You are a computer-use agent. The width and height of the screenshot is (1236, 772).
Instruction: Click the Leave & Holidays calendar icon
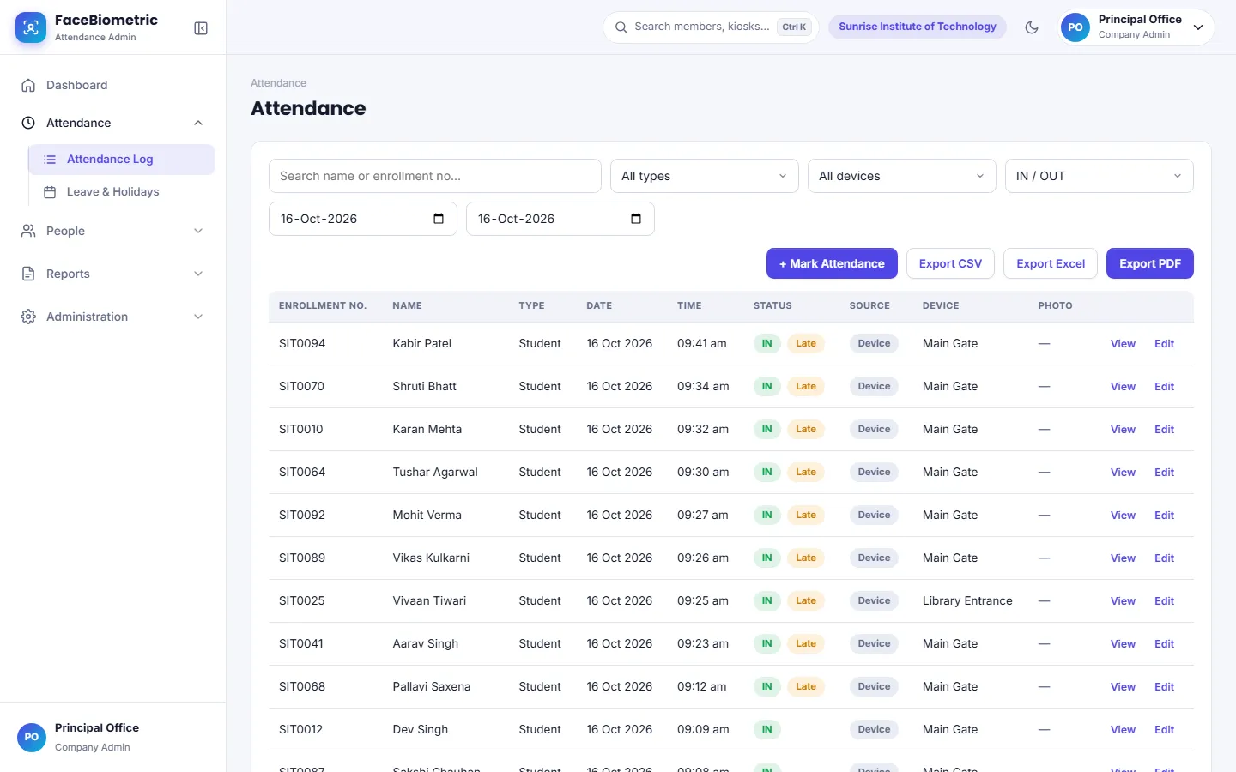50,192
